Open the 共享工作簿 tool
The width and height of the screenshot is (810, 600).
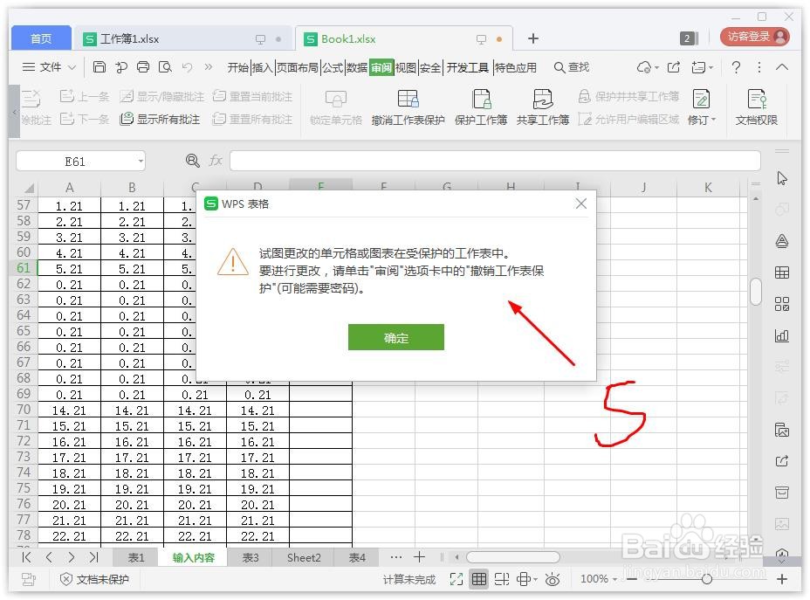tap(542, 107)
